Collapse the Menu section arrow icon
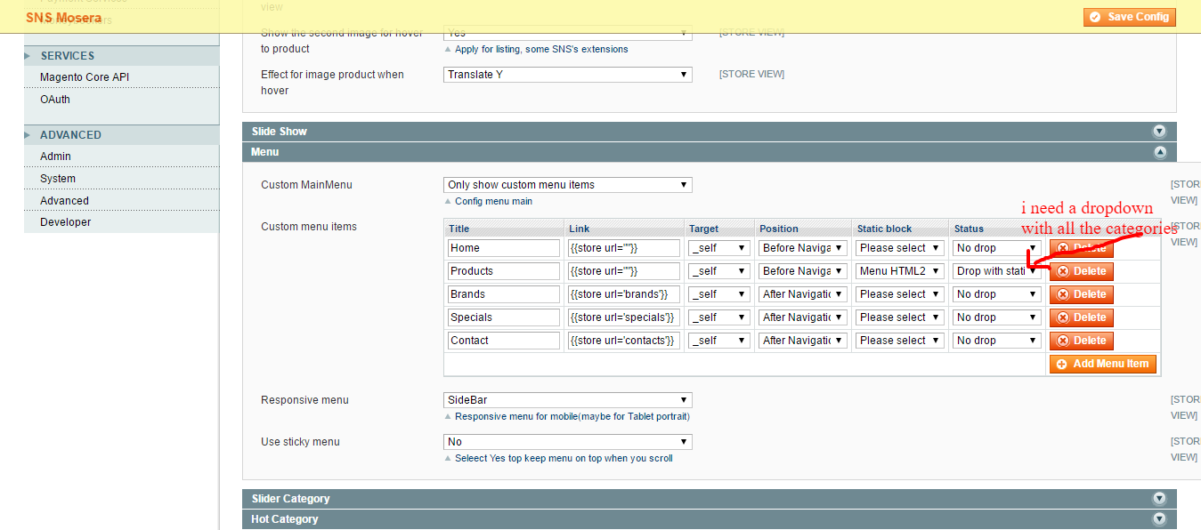Image resolution: width=1201 pixels, height=530 pixels. tap(1159, 152)
